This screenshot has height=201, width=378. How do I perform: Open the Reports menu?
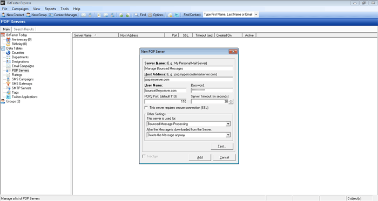[x=50, y=9]
